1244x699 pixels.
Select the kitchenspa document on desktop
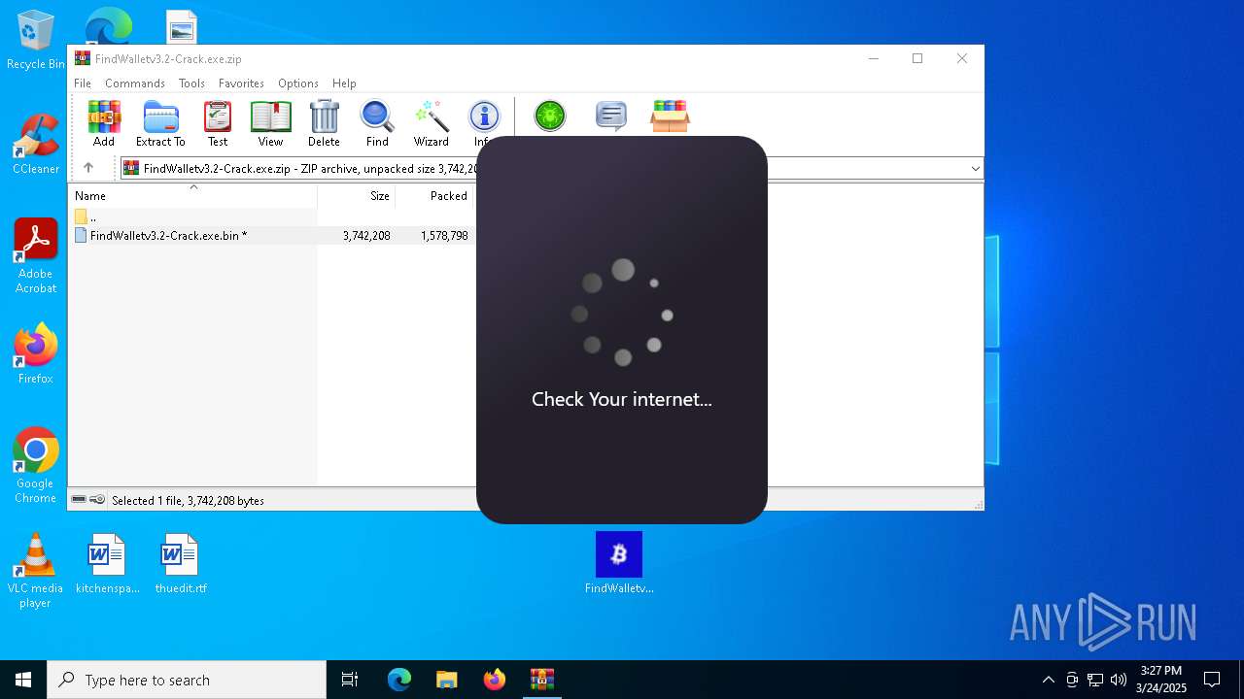click(x=107, y=564)
